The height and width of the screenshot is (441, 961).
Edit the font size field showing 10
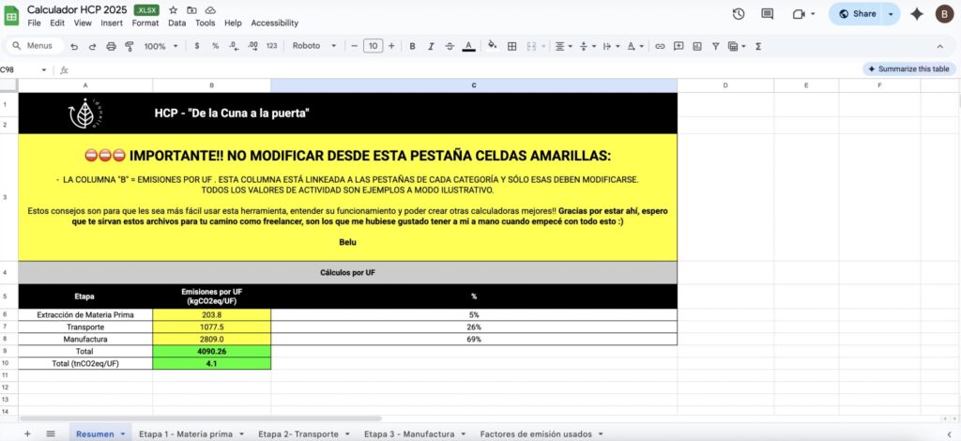coord(373,46)
